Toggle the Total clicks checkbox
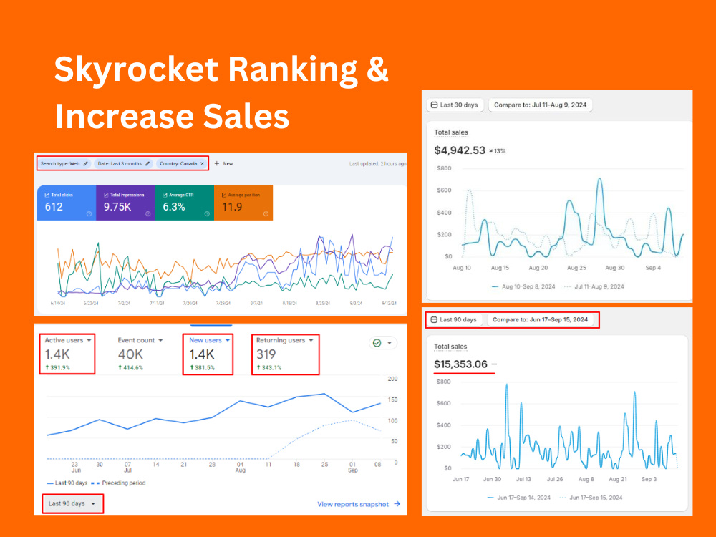This screenshot has height=537, width=716. tap(47, 195)
